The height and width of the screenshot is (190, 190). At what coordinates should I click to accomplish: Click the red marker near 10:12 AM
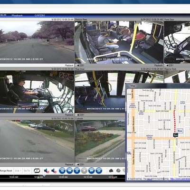[114, 178]
